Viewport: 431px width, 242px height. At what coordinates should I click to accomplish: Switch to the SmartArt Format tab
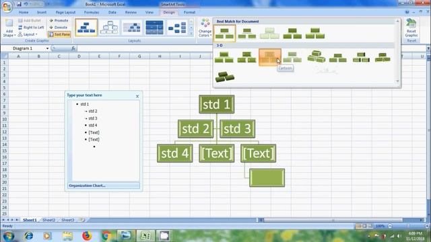(189, 12)
